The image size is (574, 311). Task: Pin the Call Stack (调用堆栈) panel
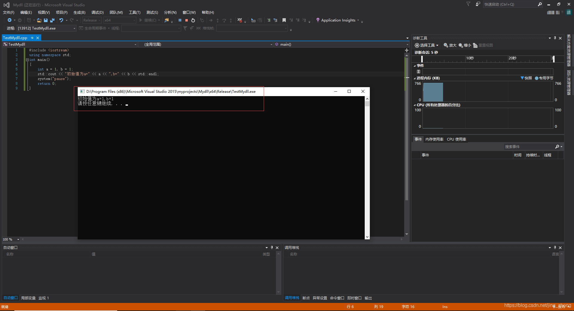click(555, 247)
